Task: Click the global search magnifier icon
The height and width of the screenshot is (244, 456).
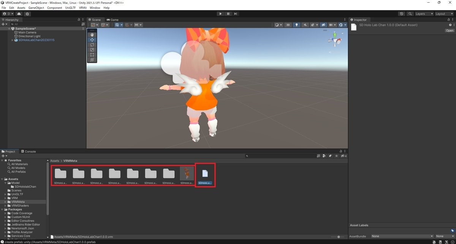Action: point(410,14)
